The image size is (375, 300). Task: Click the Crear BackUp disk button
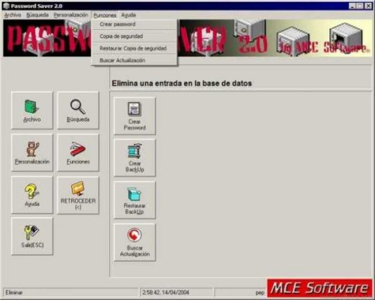(x=135, y=157)
